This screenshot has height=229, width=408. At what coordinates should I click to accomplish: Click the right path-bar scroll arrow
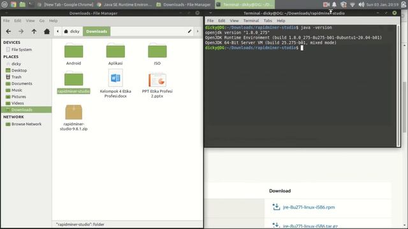198,31
